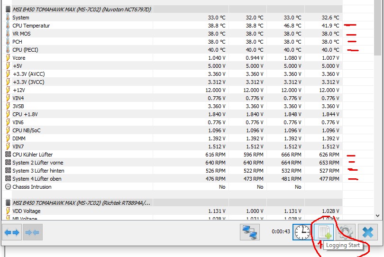Viewport: 384px width, 257px height.
Task: Click the +5V lightning bolt icon
Action: pos(8,66)
